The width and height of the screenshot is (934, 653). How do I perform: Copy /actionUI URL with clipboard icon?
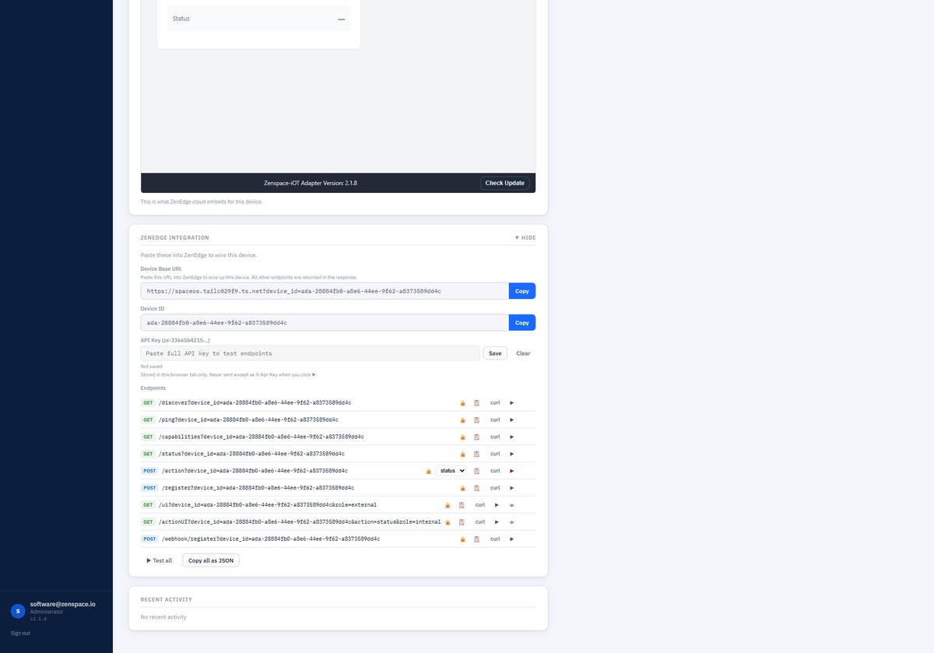coord(462,522)
